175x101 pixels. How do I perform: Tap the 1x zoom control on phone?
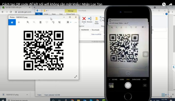(x=128, y=73)
